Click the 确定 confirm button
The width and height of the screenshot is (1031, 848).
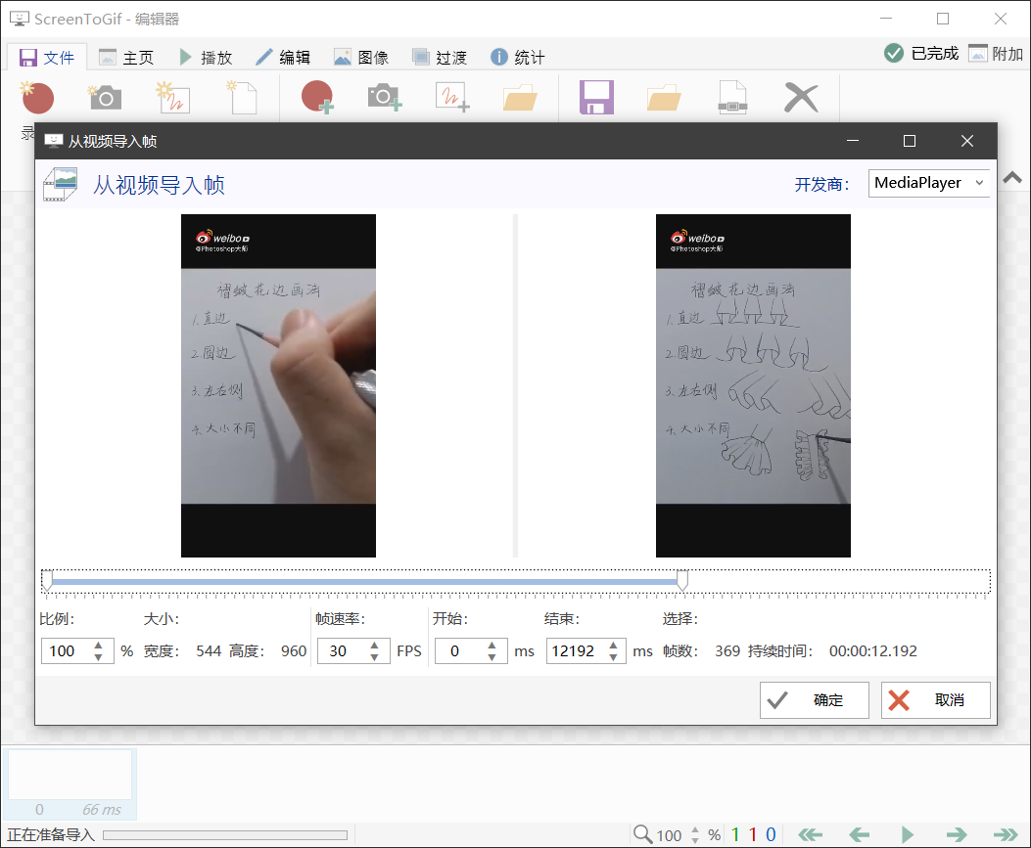point(814,700)
